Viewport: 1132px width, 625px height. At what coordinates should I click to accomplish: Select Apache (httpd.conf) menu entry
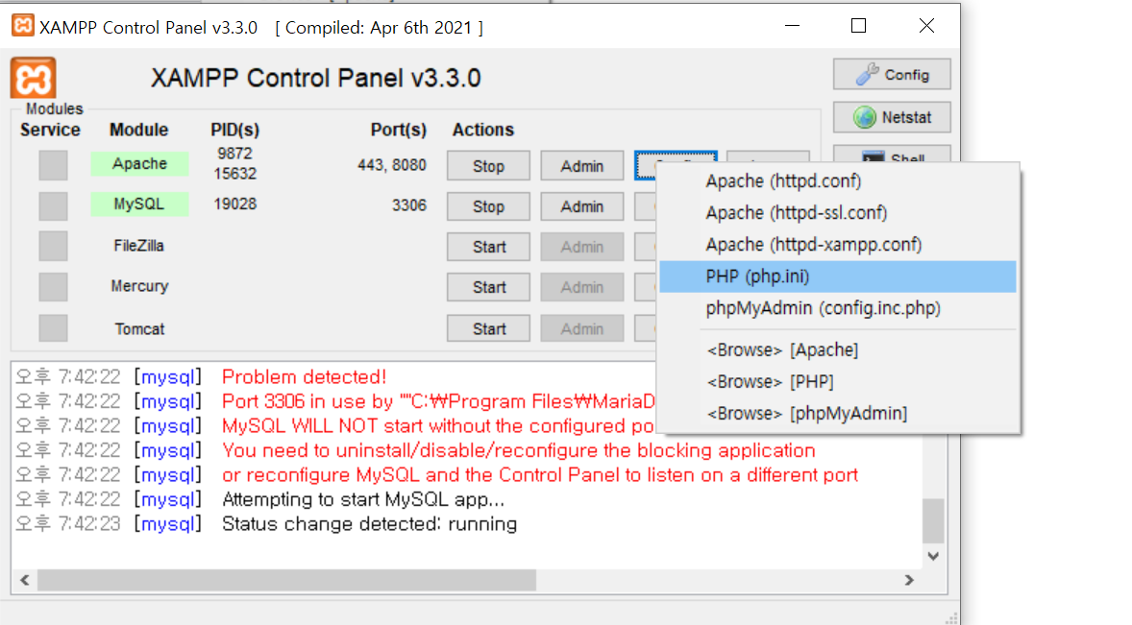coord(837,180)
